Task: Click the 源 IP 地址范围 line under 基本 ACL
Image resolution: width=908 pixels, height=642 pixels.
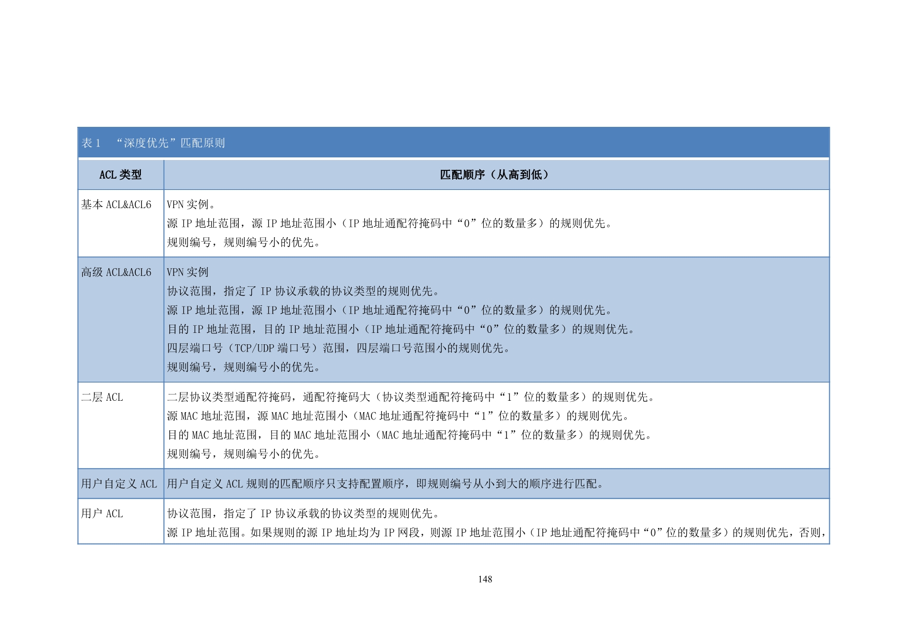Action: pos(390,224)
